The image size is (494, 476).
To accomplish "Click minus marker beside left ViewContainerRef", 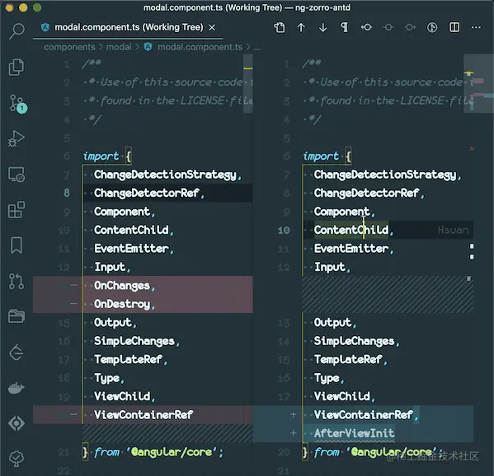I will point(73,414).
